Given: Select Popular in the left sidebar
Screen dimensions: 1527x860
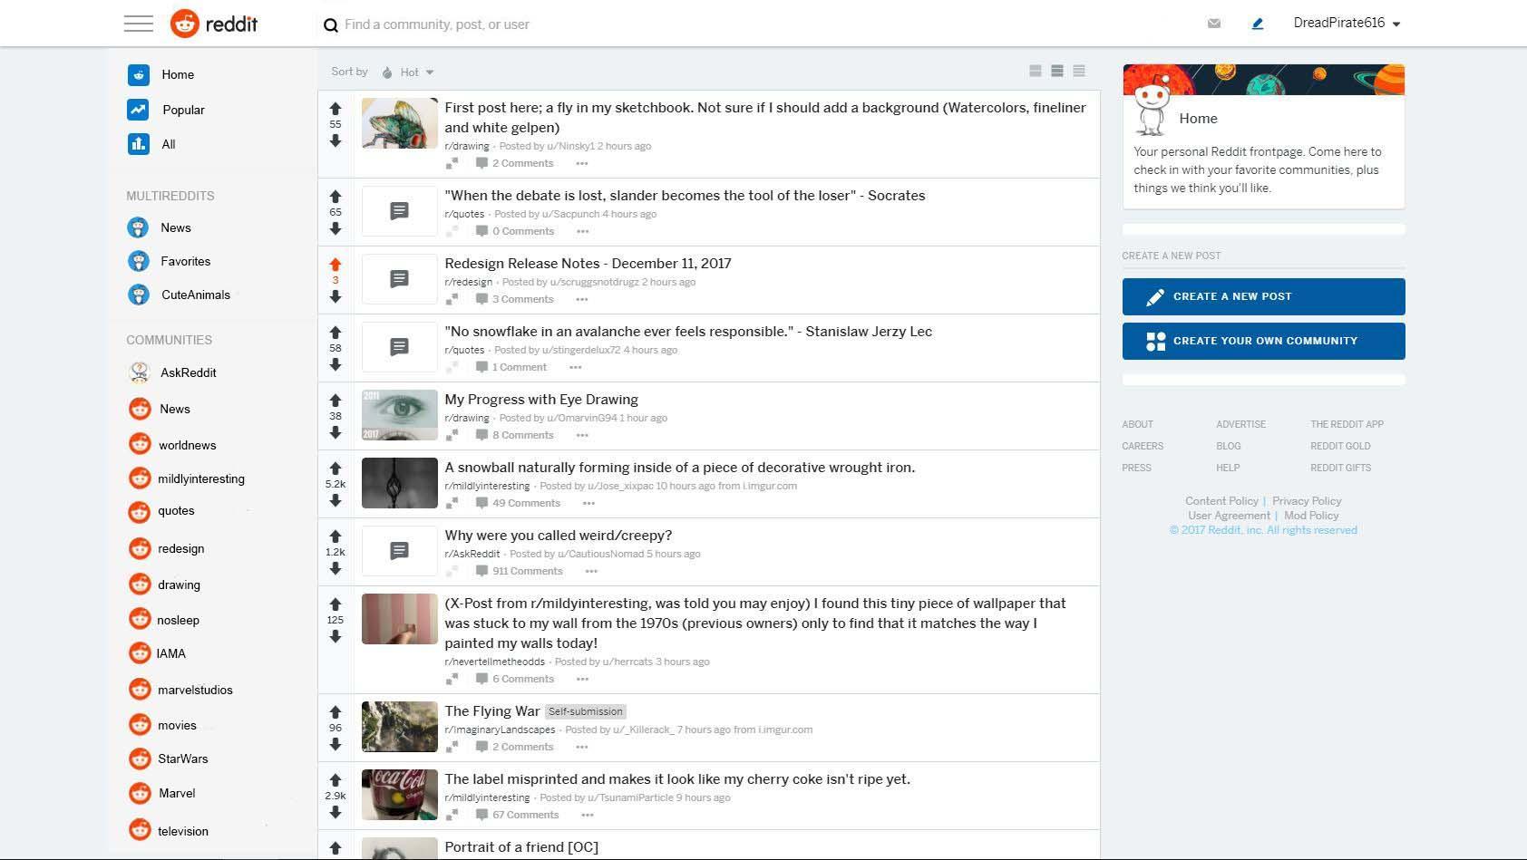Looking at the screenshot, I should point(183,110).
